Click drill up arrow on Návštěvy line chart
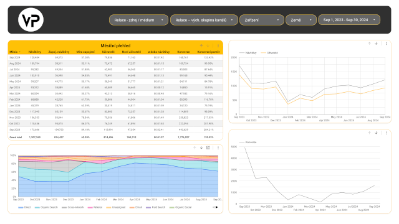 [x=370, y=44]
